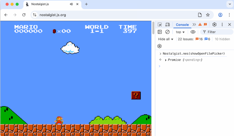Open the top context dropdown
Screen dimensions: 234x136
tap(180, 32)
